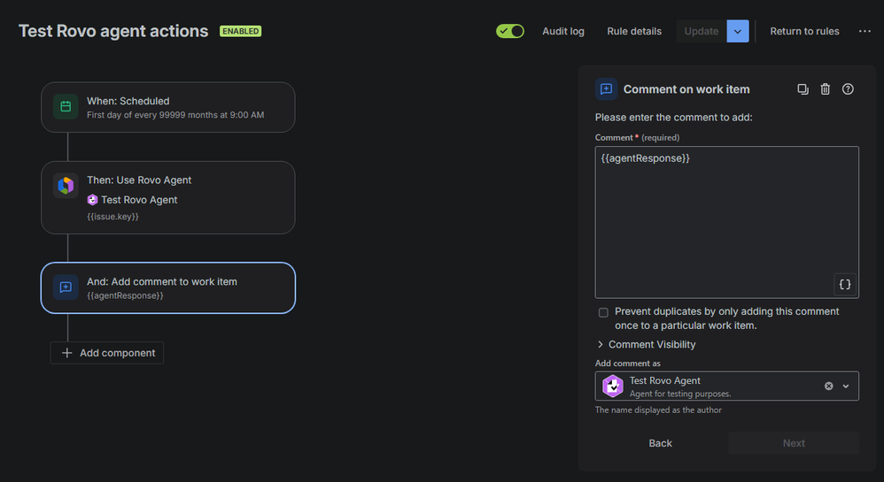Click the smart values curly braces button
This screenshot has height=482, width=884.
pyautogui.click(x=844, y=284)
